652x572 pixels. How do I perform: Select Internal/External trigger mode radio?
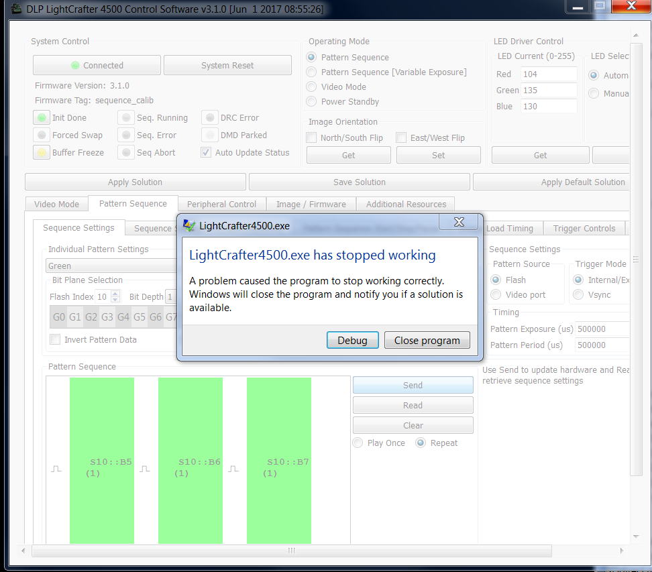tap(578, 280)
